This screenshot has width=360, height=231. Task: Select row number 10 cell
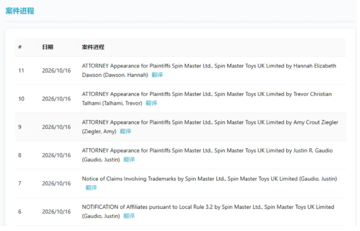click(x=21, y=99)
